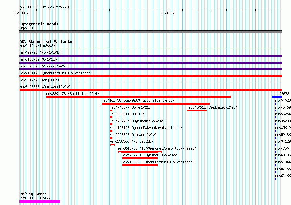The height and width of the screenshot is (205, 291).
Task: Click the nsv6420921 (Sedlazeck2020) label
Action: tap(212, 107)
